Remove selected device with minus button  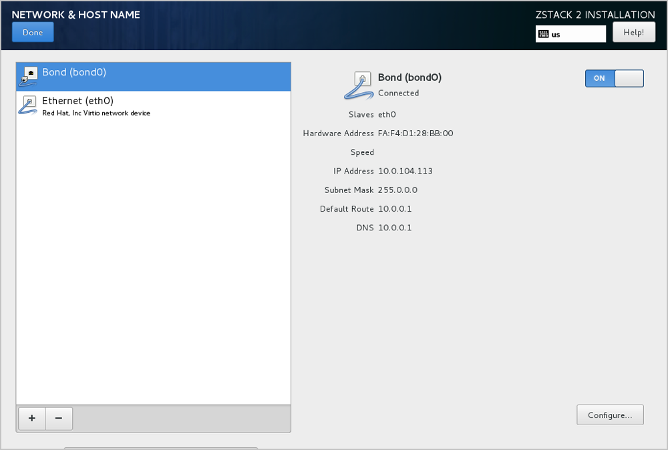pyautogui.click(x=59, y=418)
